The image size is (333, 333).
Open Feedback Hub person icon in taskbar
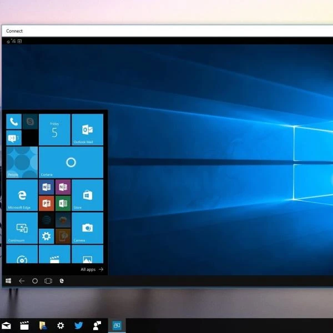pos(97,325)
